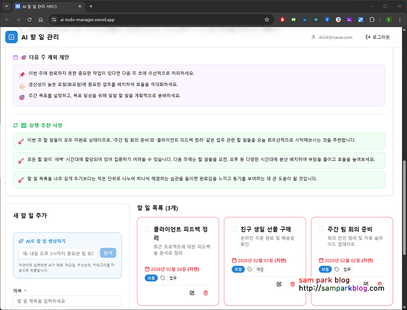Click the 개인 category tag
This screenshot has height=310, width=407.
(260, 269)
